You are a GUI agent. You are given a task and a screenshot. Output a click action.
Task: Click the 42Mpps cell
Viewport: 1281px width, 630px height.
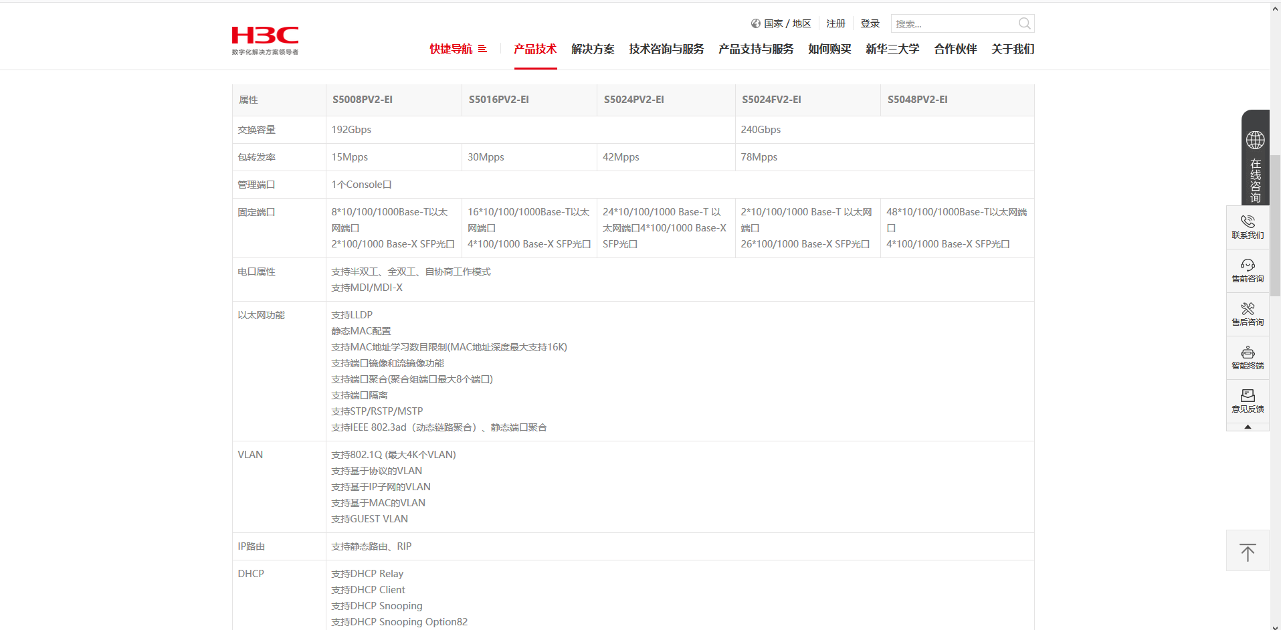tap(666, 157)
